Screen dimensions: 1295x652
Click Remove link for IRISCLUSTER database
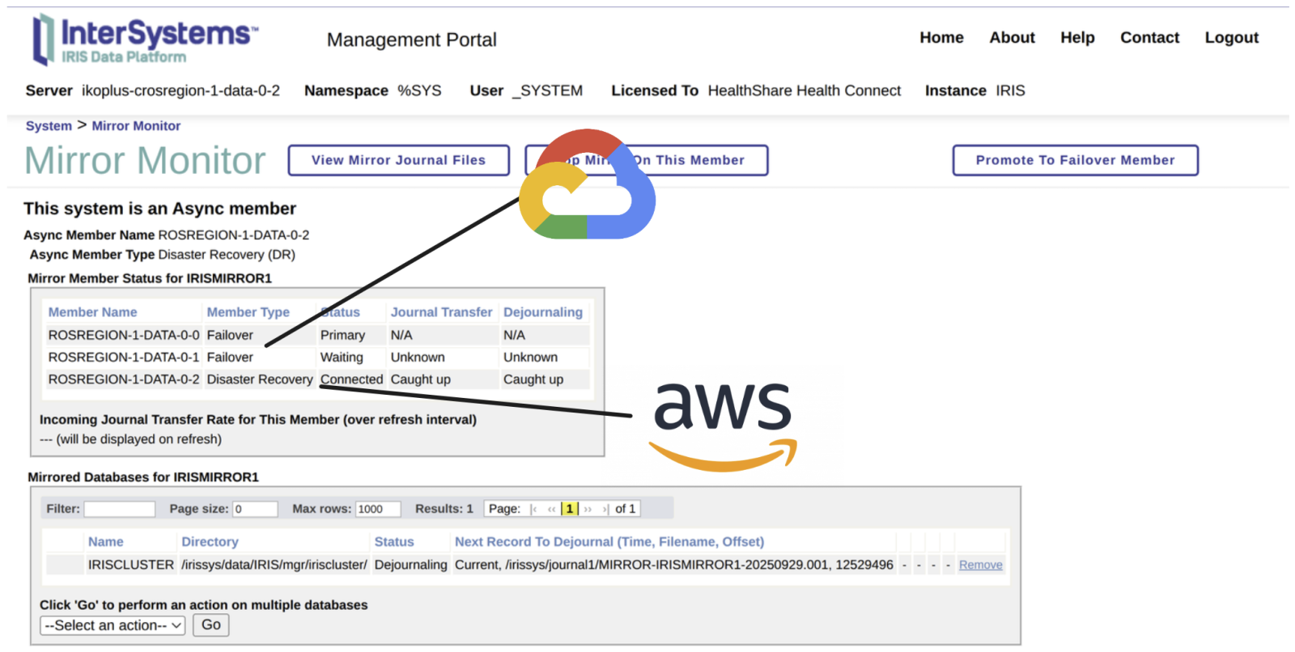tap(980, 565)
